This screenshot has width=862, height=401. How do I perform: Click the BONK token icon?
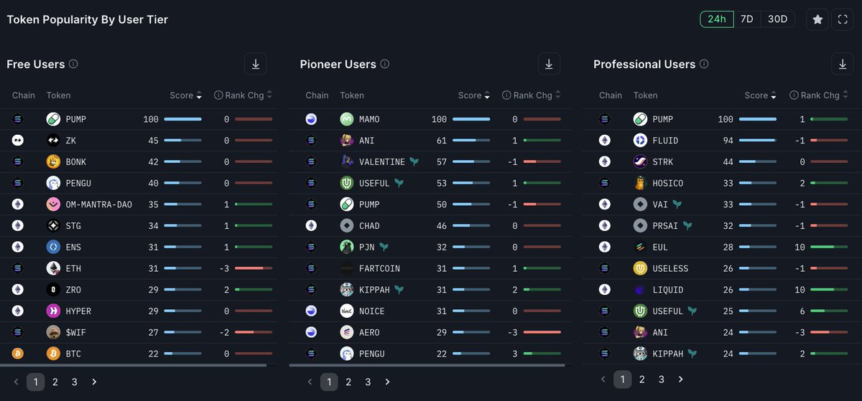(x=53, y=161)
